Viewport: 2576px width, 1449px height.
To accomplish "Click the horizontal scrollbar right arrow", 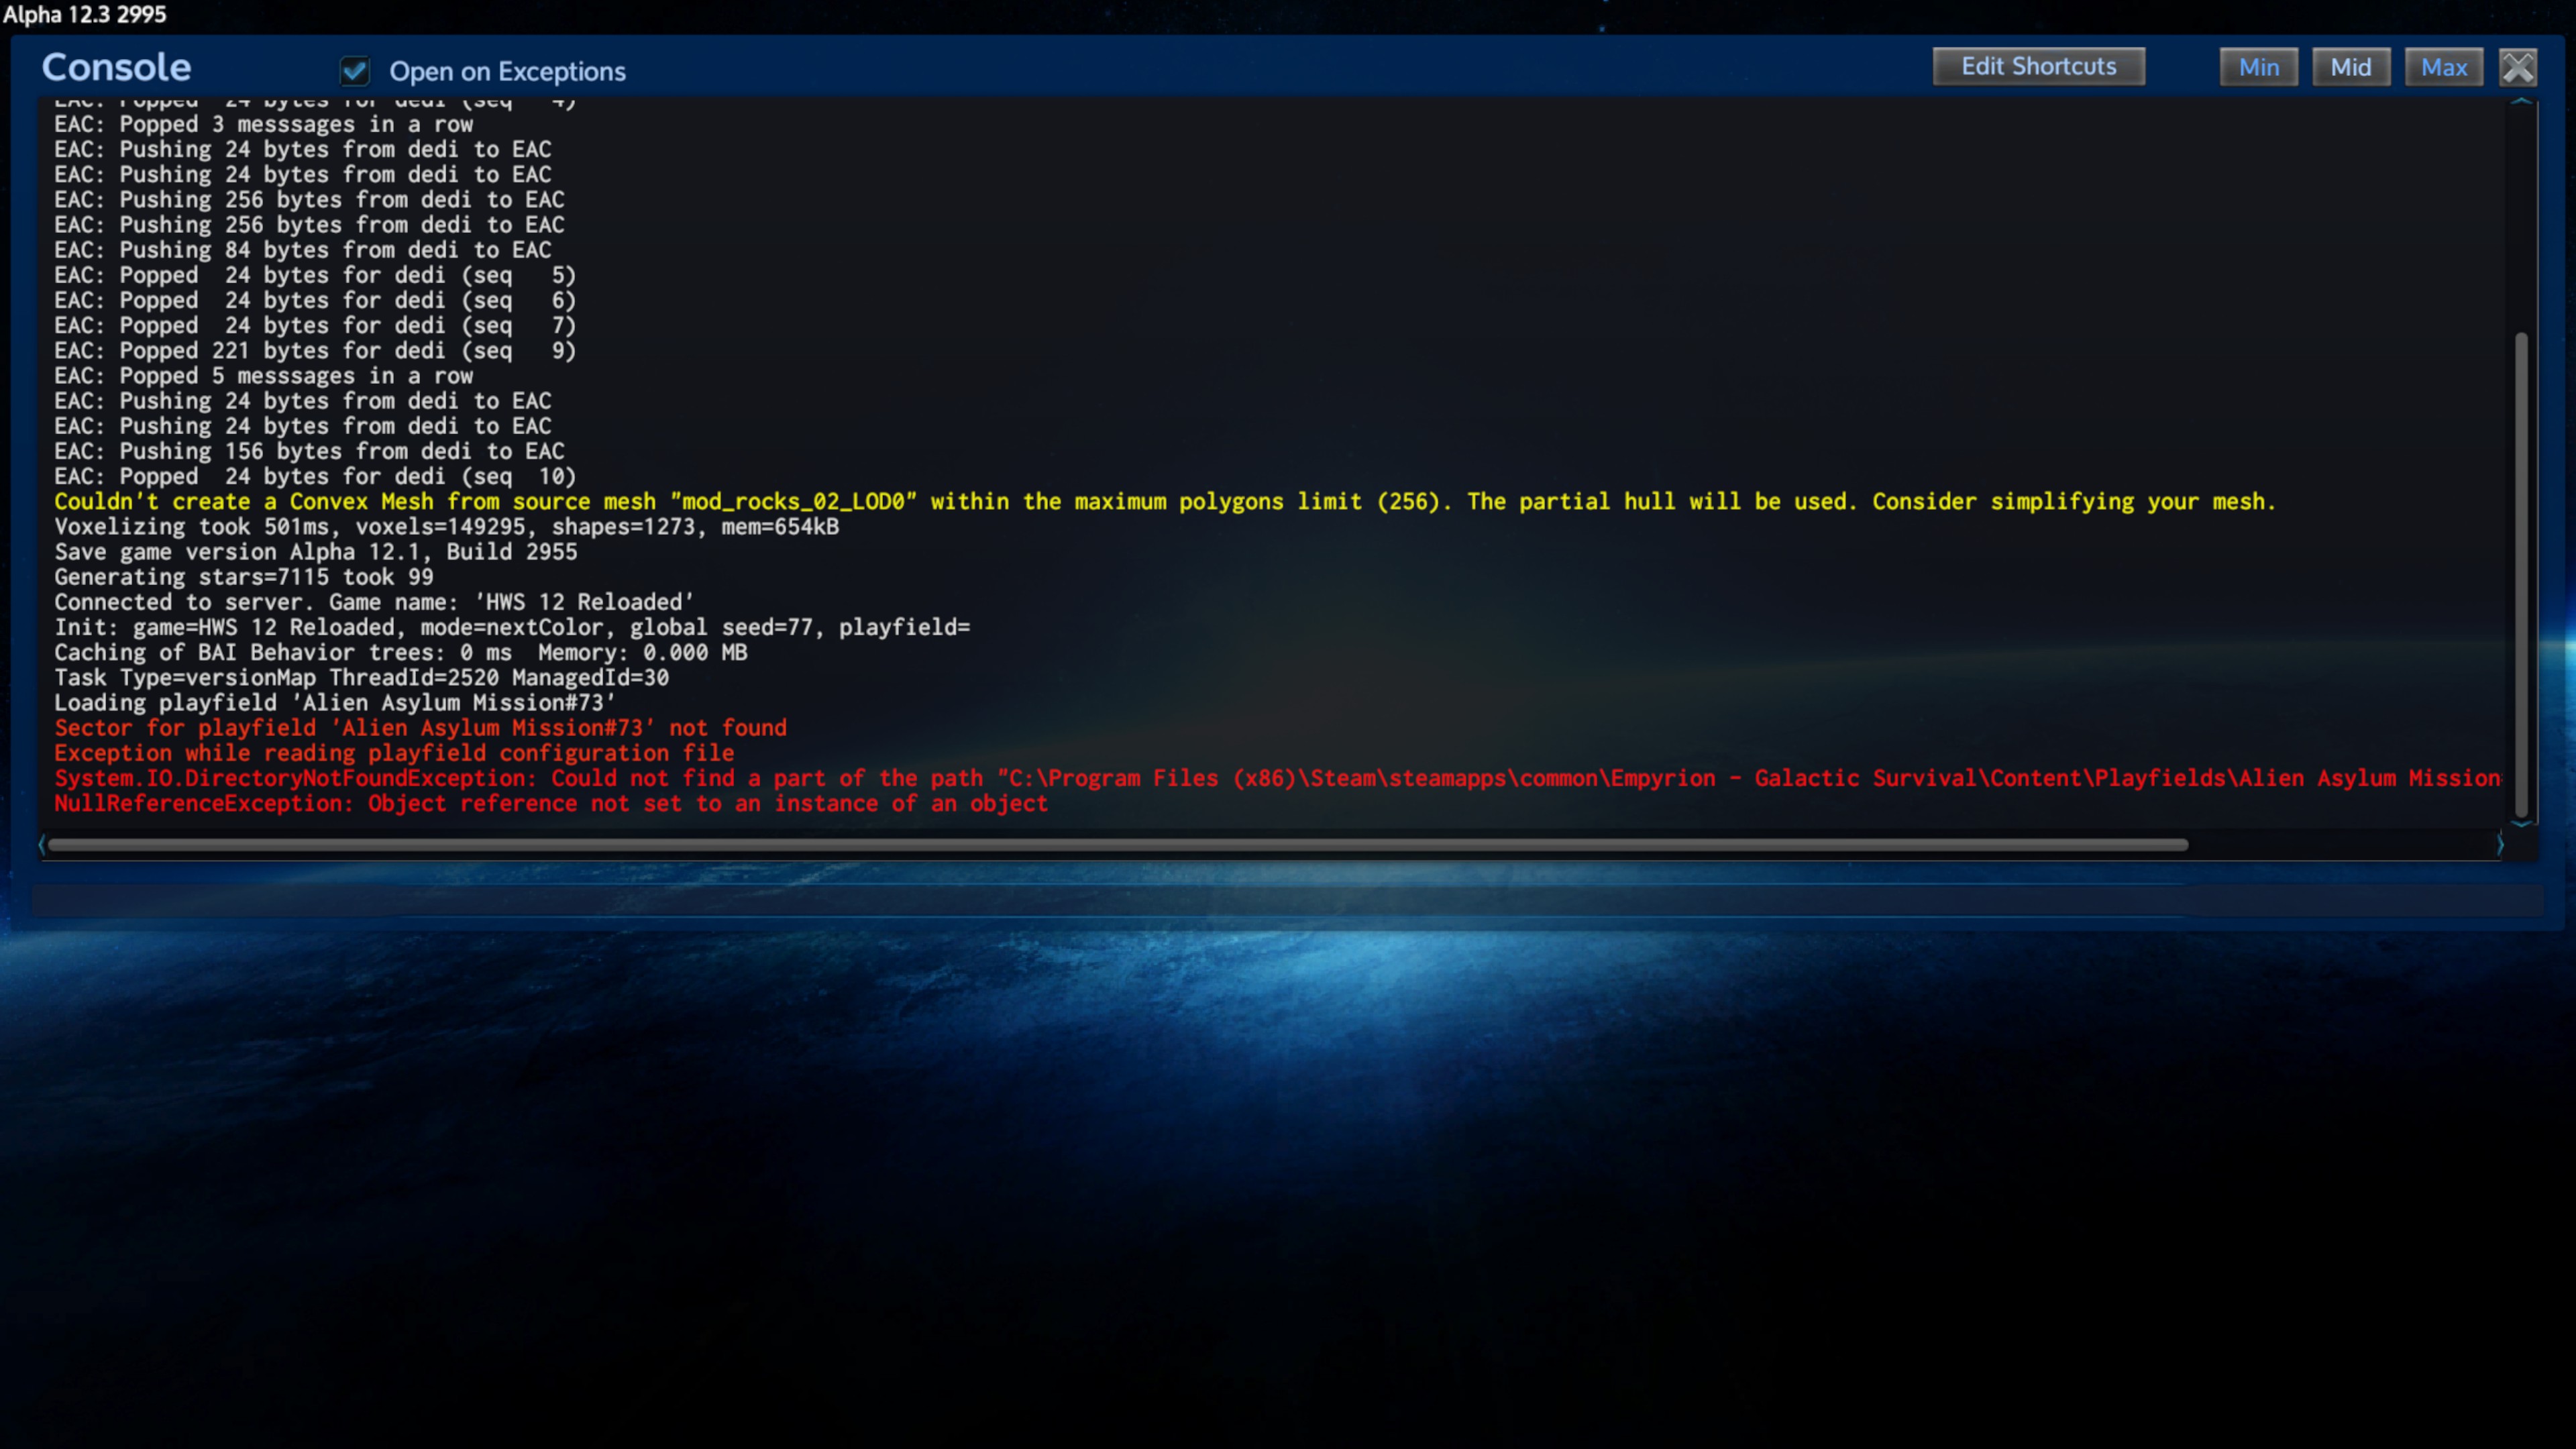I will [x=2500, y=846].
